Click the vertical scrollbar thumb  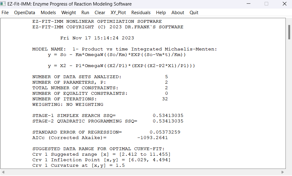pos(289,32)
